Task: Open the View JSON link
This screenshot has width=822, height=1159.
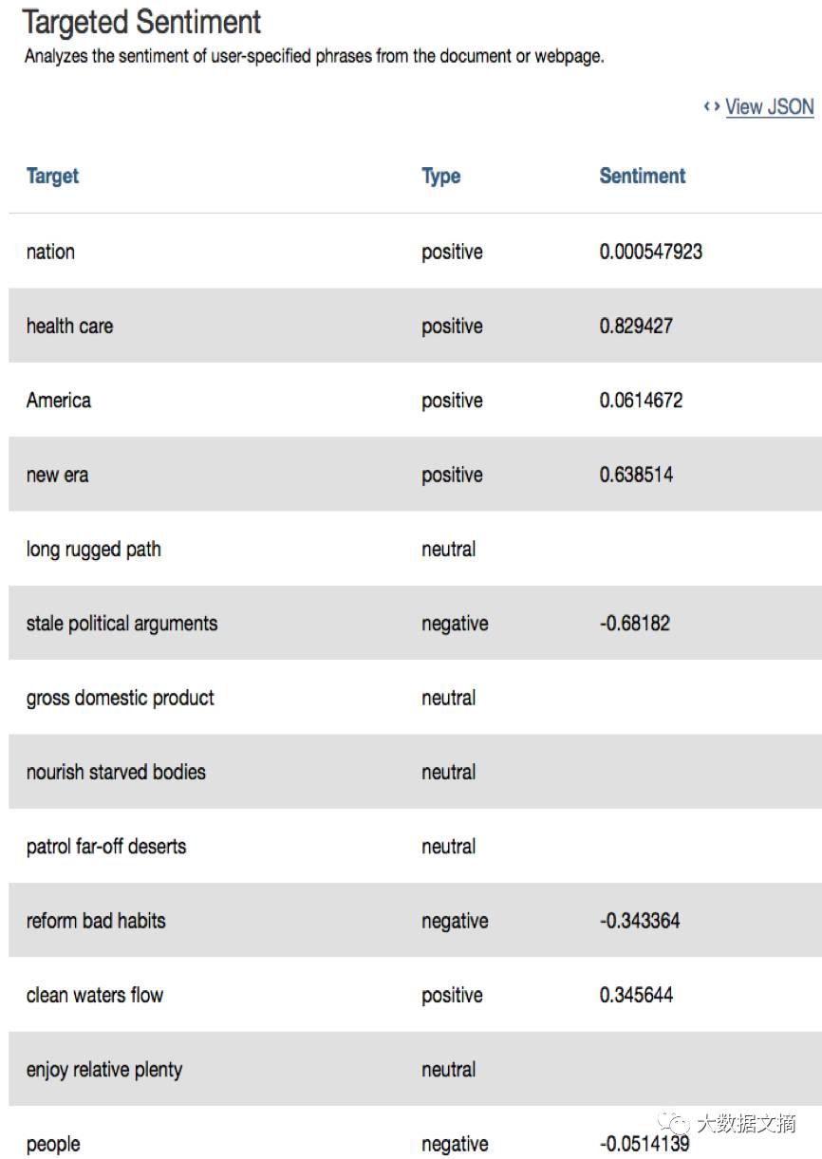Action: [x=770, y=107]
